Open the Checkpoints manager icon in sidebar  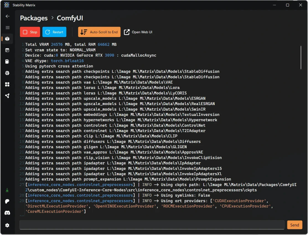pos(7,62)
